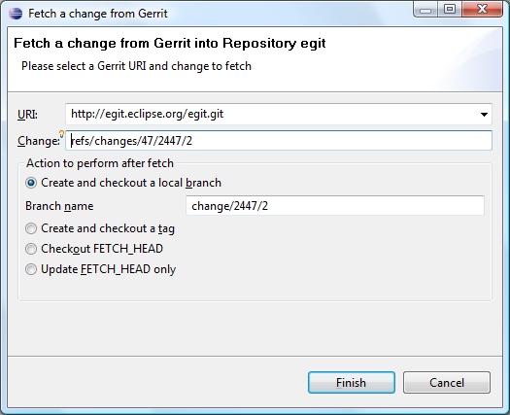Image resolution: width=510 pixels, height=415 pixels.
Task: Maximize the Fetch from Gerrit dialog
Action: coord(450,9)
